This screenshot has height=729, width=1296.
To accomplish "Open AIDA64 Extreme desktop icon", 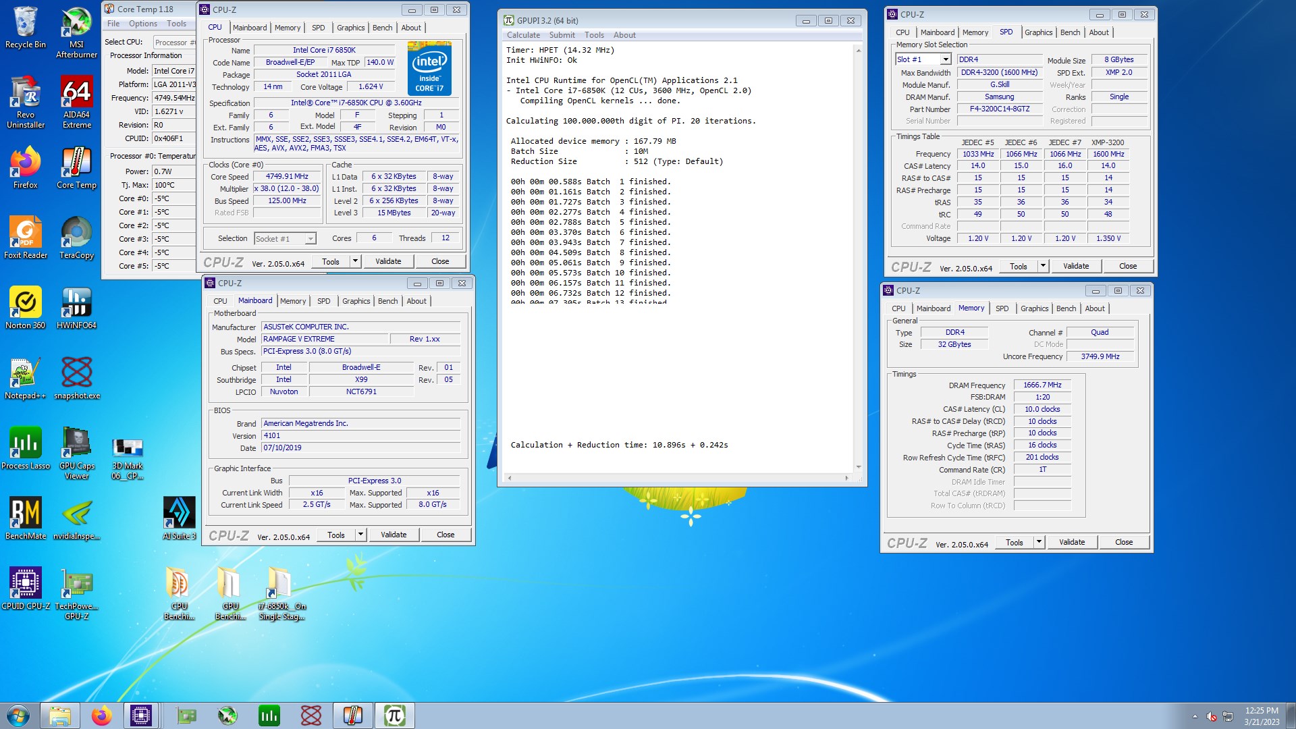I will tap(76, 101).
